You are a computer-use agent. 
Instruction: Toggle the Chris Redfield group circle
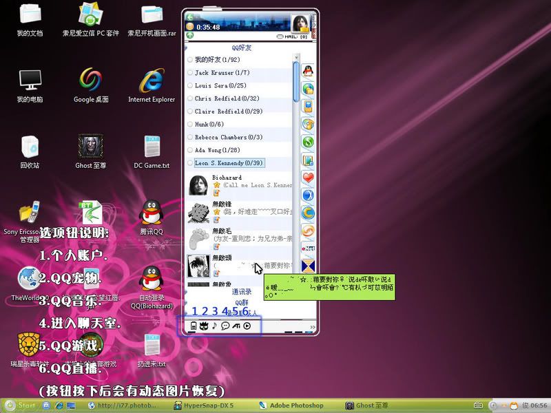[x=190, y=99]
